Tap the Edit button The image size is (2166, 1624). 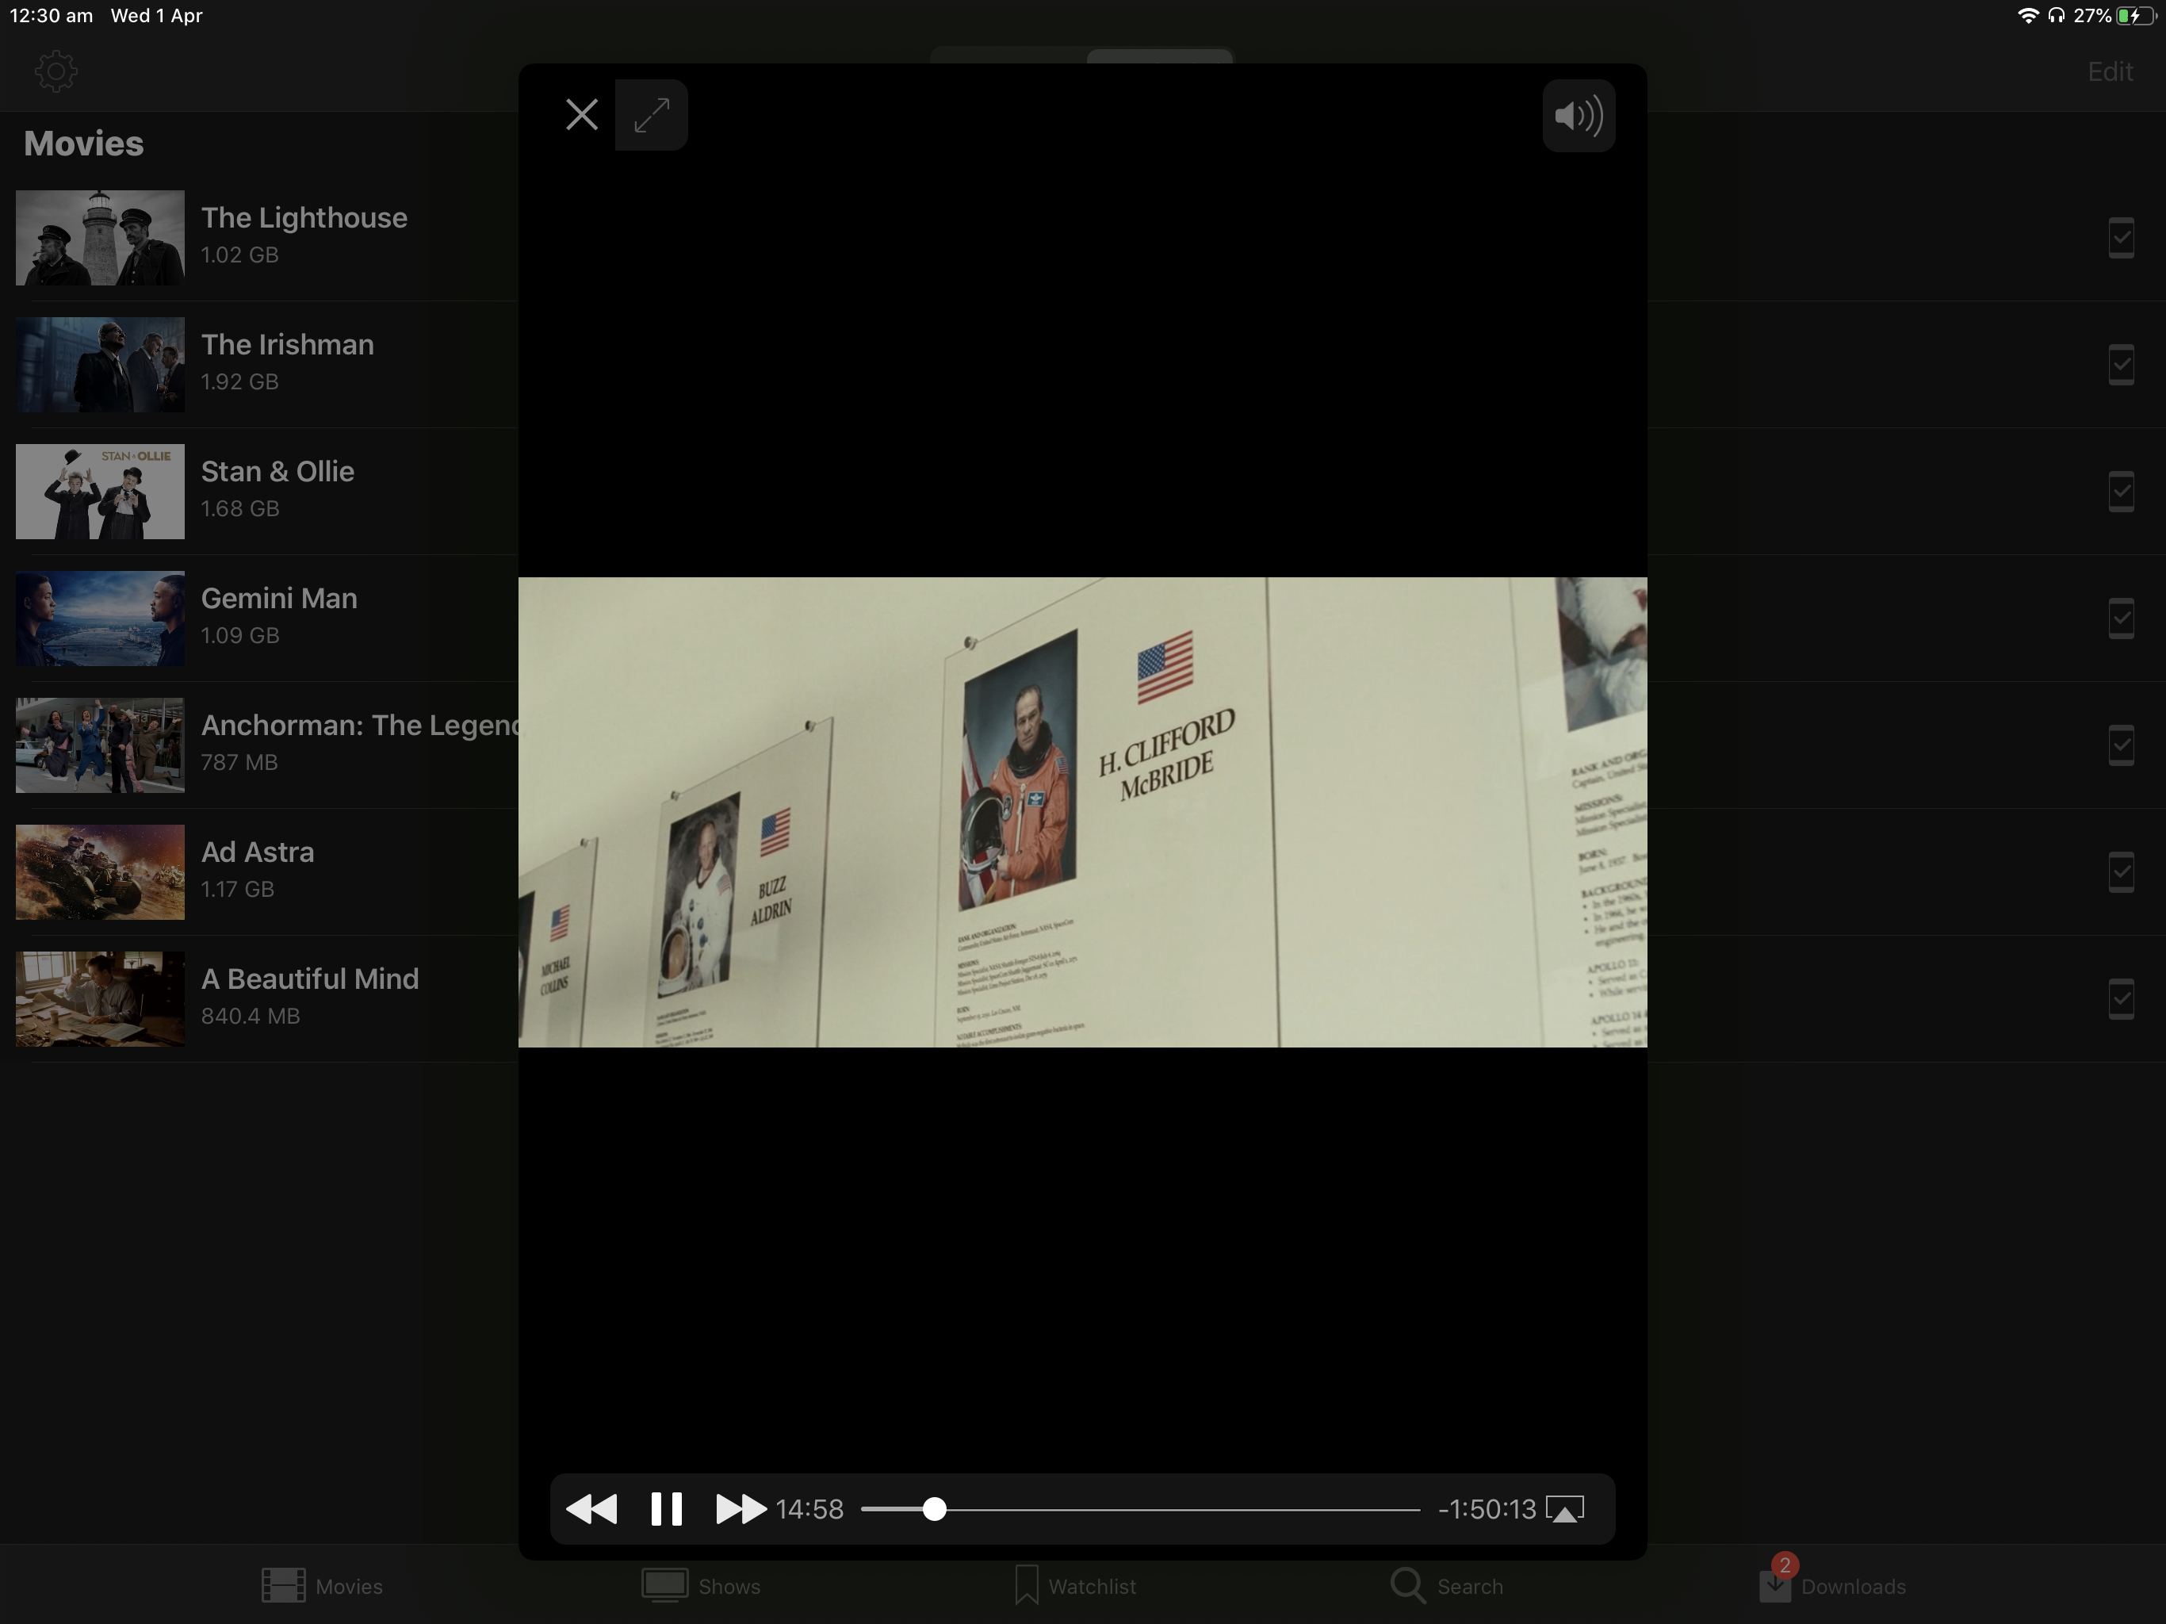coord(2109,71)
